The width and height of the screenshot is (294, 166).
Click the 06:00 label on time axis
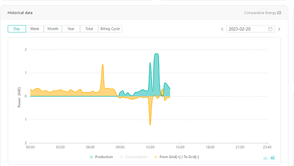click(90, 147)
